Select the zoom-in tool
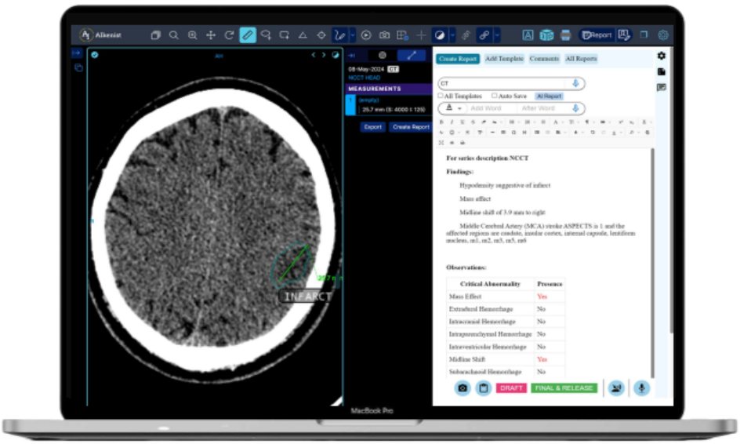 pyautogui.click(x=193, y=35)
